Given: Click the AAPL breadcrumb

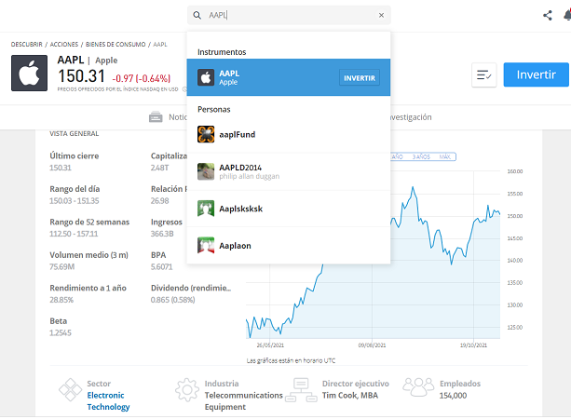Looking at the screenshot, I should point(160,45).
